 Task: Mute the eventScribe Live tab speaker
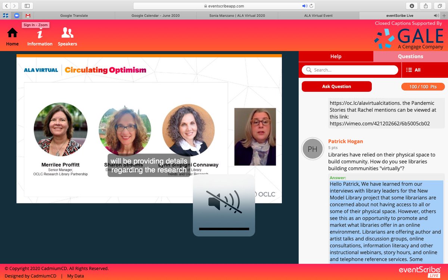tap(436, 16)
